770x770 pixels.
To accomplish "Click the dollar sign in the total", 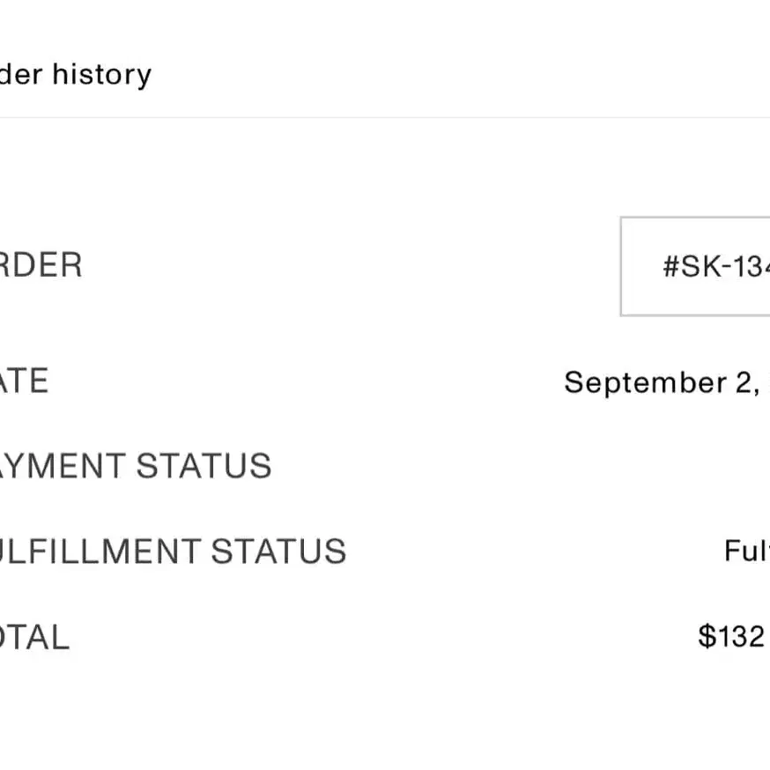I will click(707, 636).
